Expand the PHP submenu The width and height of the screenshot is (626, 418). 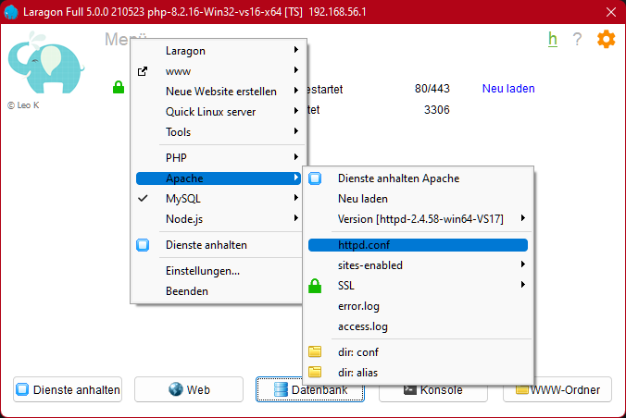(176, 158)
